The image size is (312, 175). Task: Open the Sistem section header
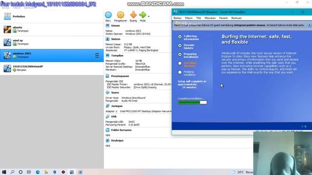[116, 39]
